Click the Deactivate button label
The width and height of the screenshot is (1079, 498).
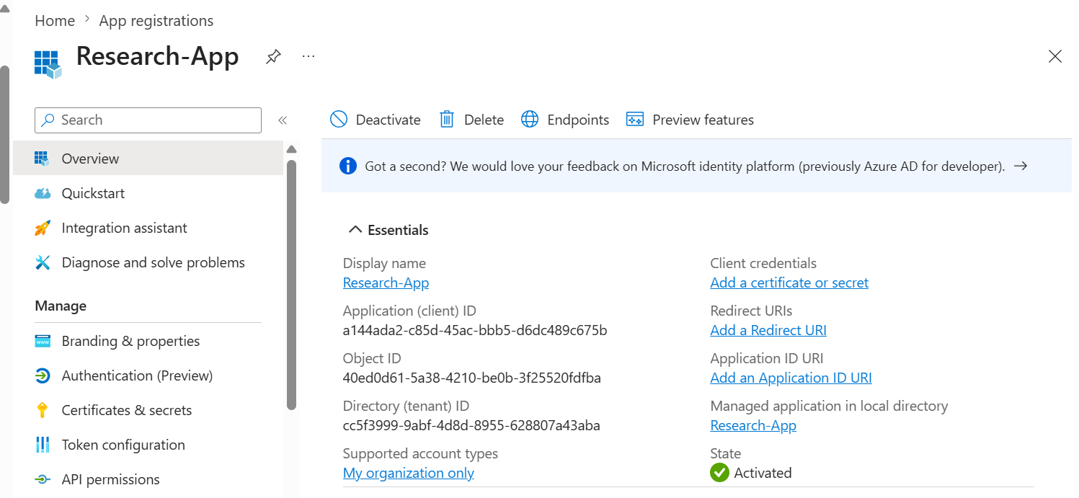pyautogui.click(x=388, y=120)
